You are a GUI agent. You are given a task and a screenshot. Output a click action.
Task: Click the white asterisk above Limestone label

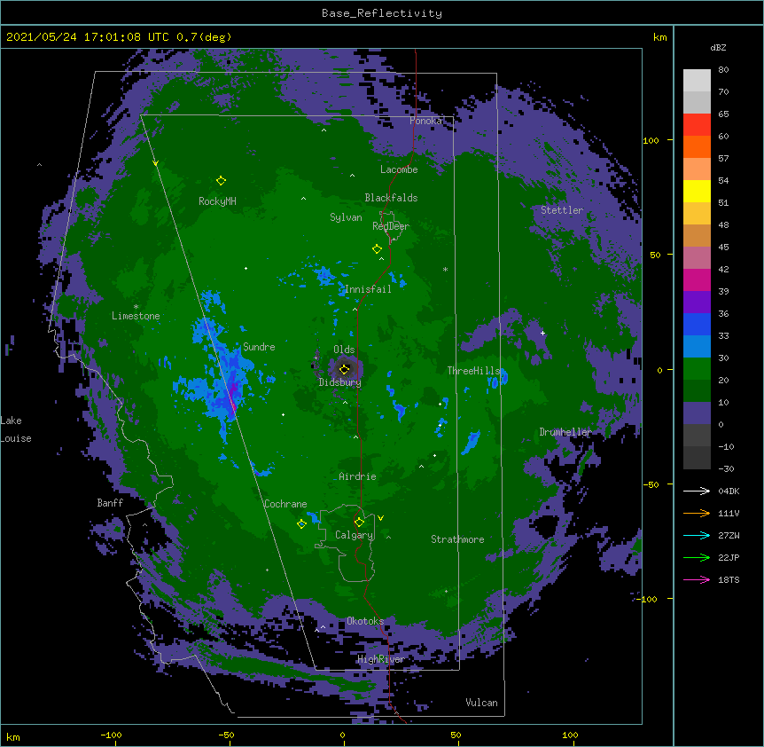tap(136, 307)
